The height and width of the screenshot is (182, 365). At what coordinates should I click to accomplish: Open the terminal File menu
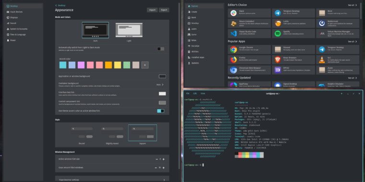coord(188,93)
